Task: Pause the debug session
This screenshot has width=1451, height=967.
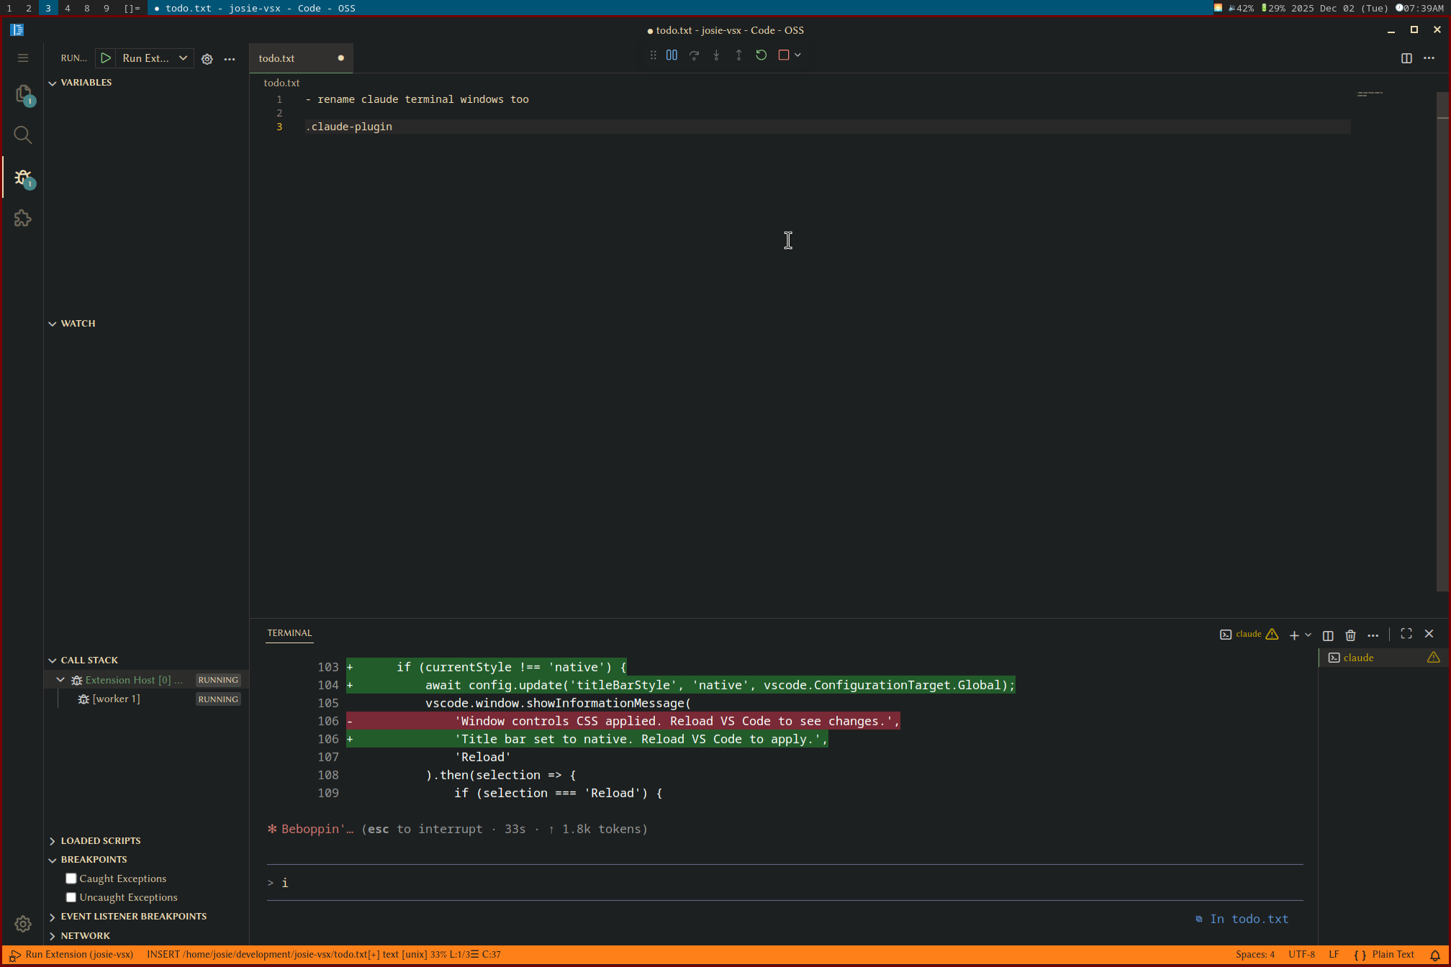Action: pyautogui.click(x=672, y=55)
